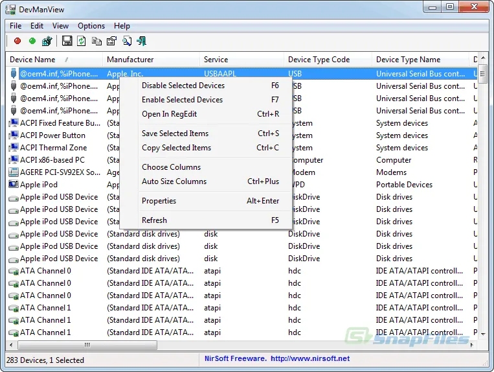Click the Exit door toolbar icon

point(141,41)
